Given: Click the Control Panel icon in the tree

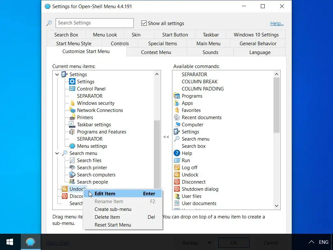Looking at the screenshot, I should [72, 89].
